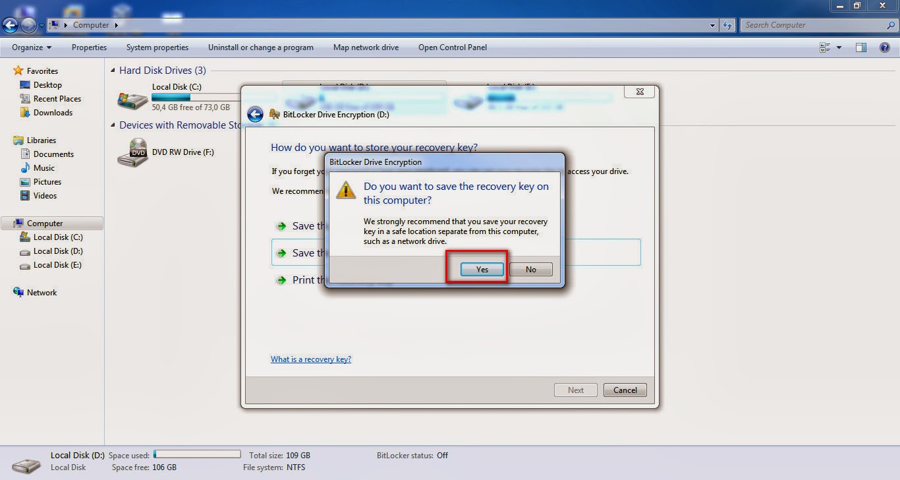Image resolution: width=900 pixels, height=480 pixels.
Task: Click Yes in the BitLocker confirmation dialog
Action: pyautogui.click(x=482, y=269)
